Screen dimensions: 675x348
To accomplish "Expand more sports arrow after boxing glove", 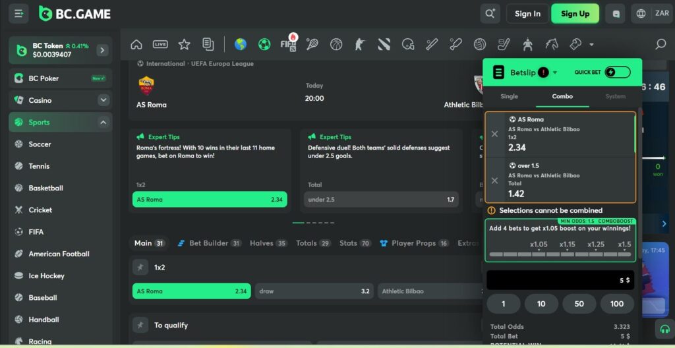I will (x=591, y=44).
